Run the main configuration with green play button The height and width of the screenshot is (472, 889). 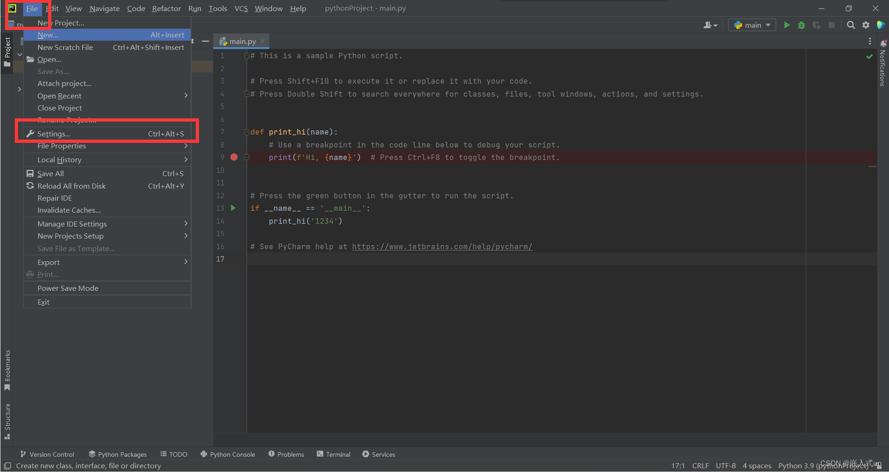(x=787, y=25)
